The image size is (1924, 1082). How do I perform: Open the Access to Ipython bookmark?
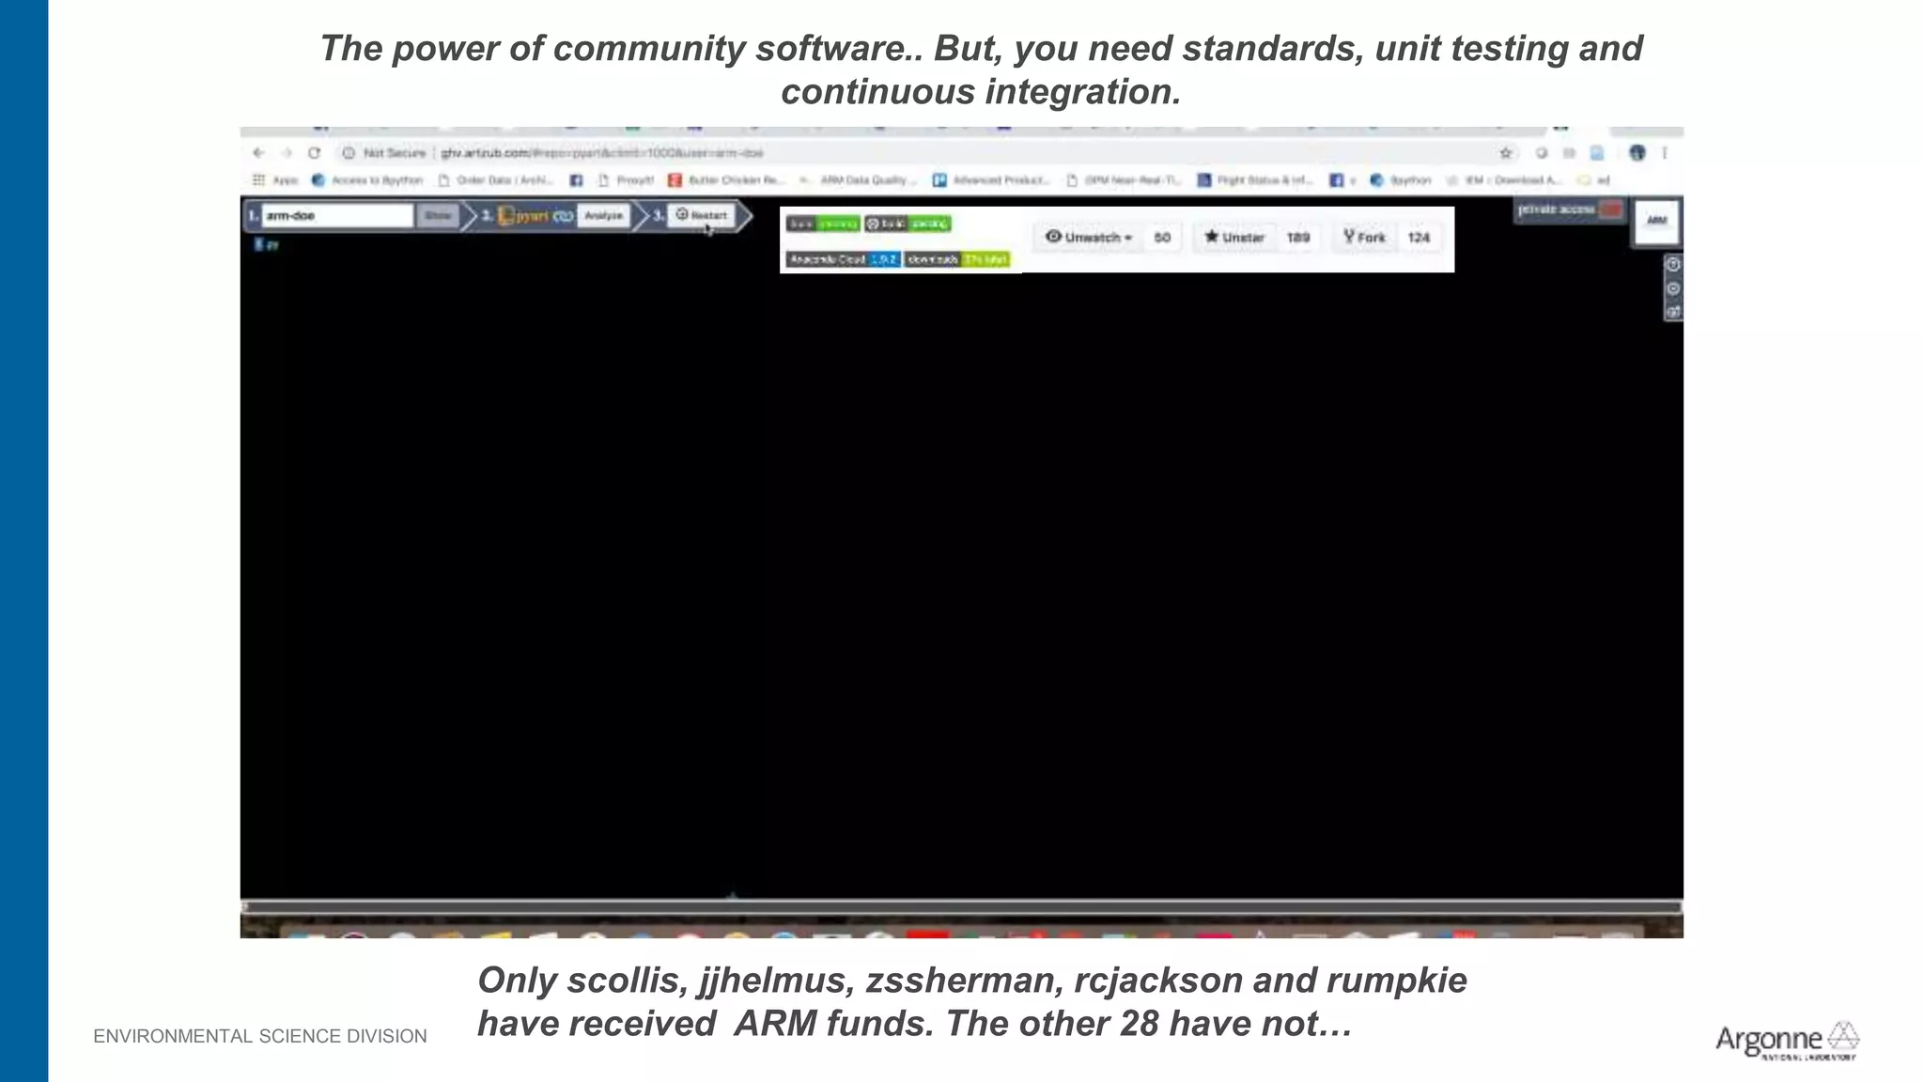367,180
